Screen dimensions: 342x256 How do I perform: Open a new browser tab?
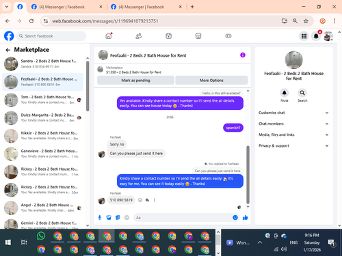pyautogui.click(x=192, y=7)
